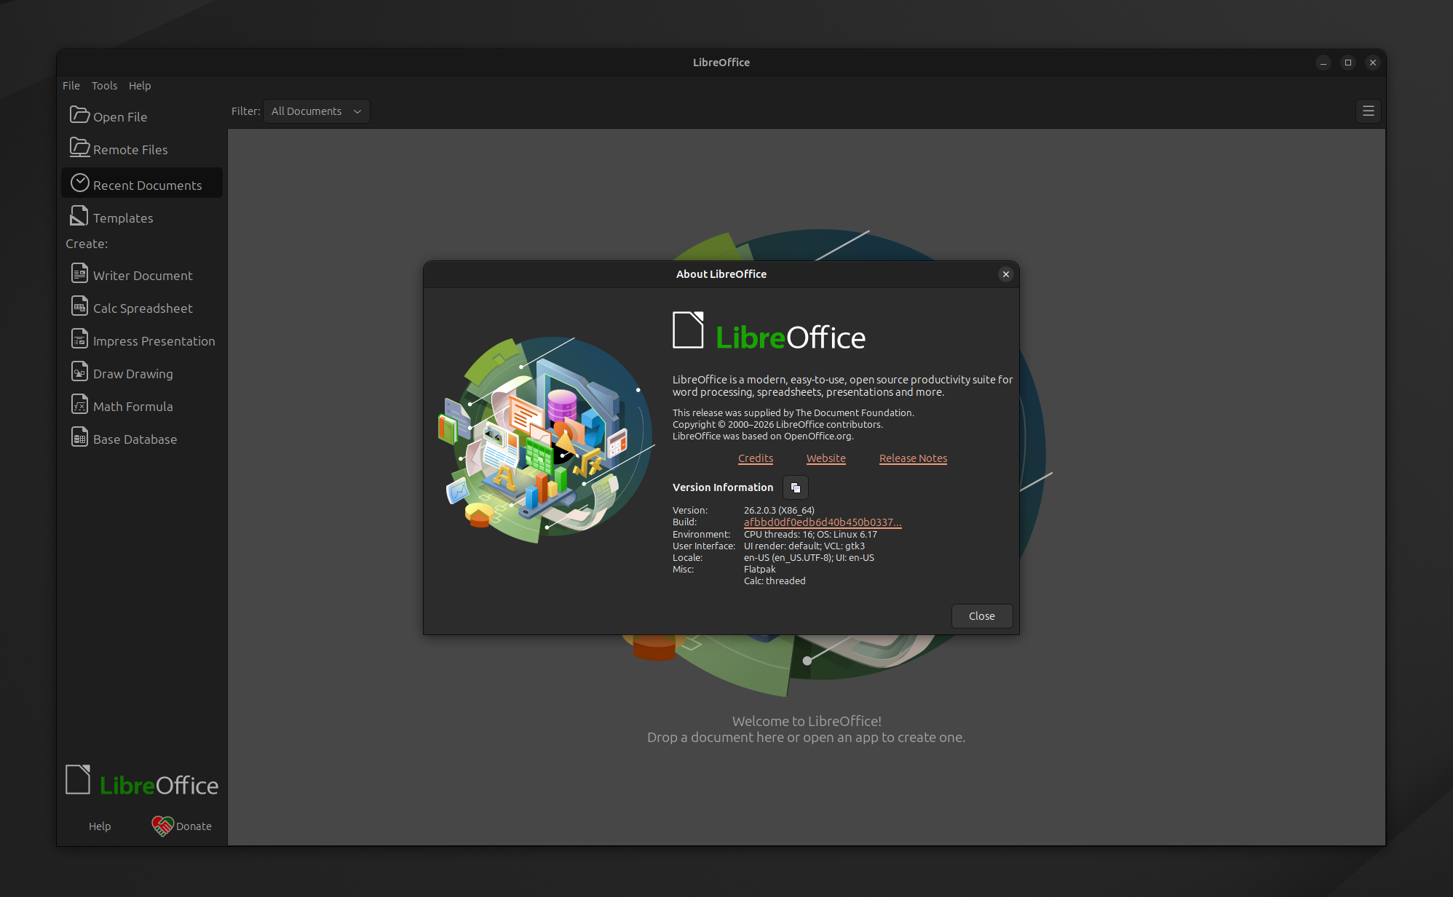The width and height of the screenshot is (1453, 897).
Task: Select Open File in the sidebar
Action: [119, 116]
